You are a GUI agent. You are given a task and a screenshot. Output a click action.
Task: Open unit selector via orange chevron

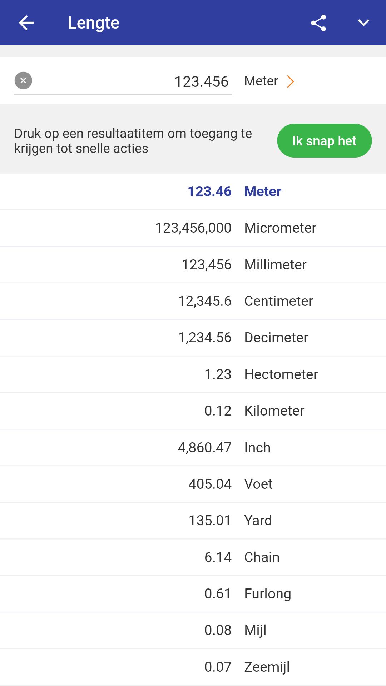click(x=291, y=81)
